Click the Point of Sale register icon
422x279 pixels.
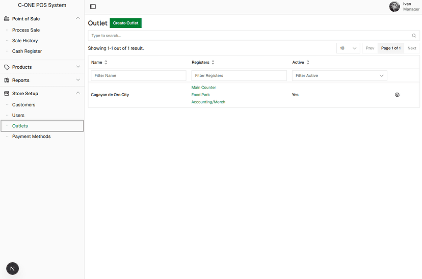tap(7, 18)
